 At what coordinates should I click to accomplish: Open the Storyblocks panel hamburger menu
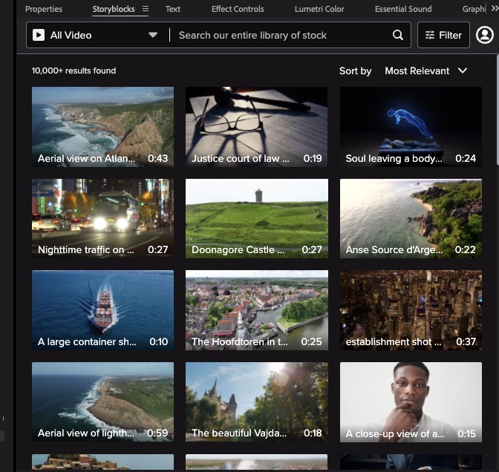pyautogui.click(x=146, y=9)
